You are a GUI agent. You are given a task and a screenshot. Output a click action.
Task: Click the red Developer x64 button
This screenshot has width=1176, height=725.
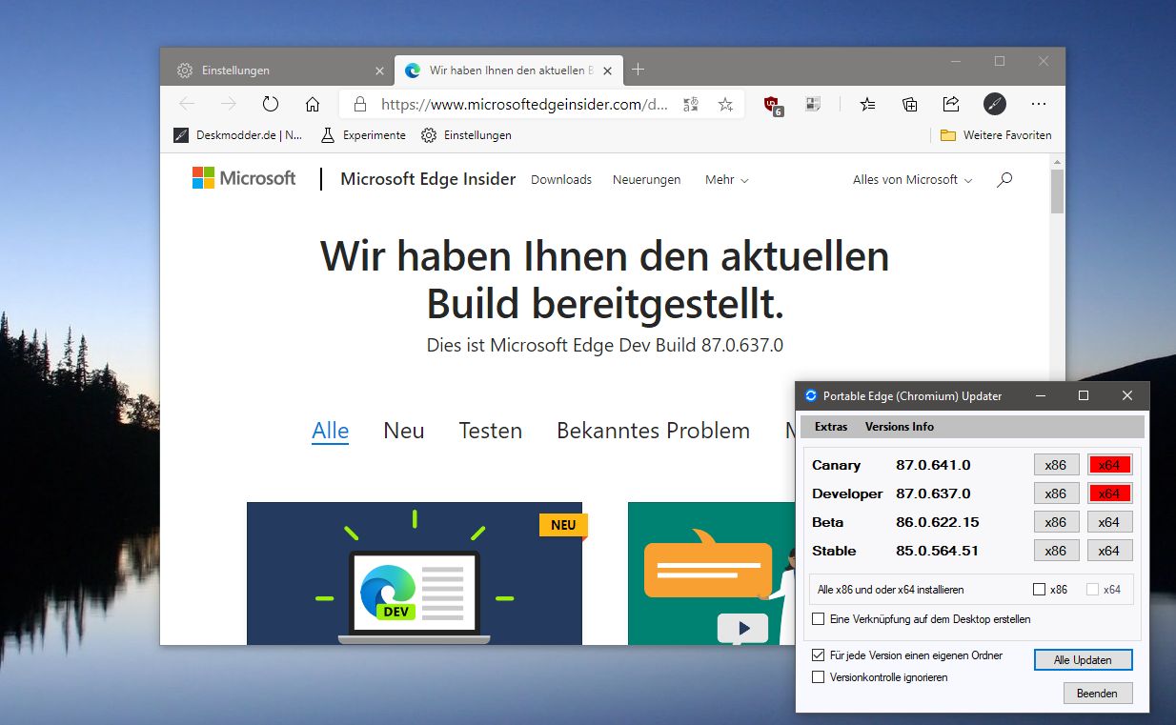[1109, 493]
